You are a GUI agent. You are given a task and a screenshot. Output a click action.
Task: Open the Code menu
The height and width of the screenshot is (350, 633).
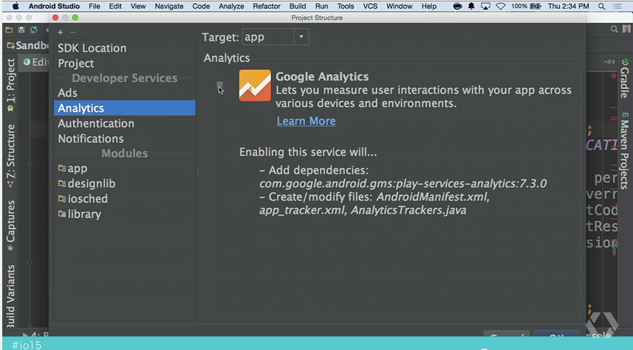(201, 6)
